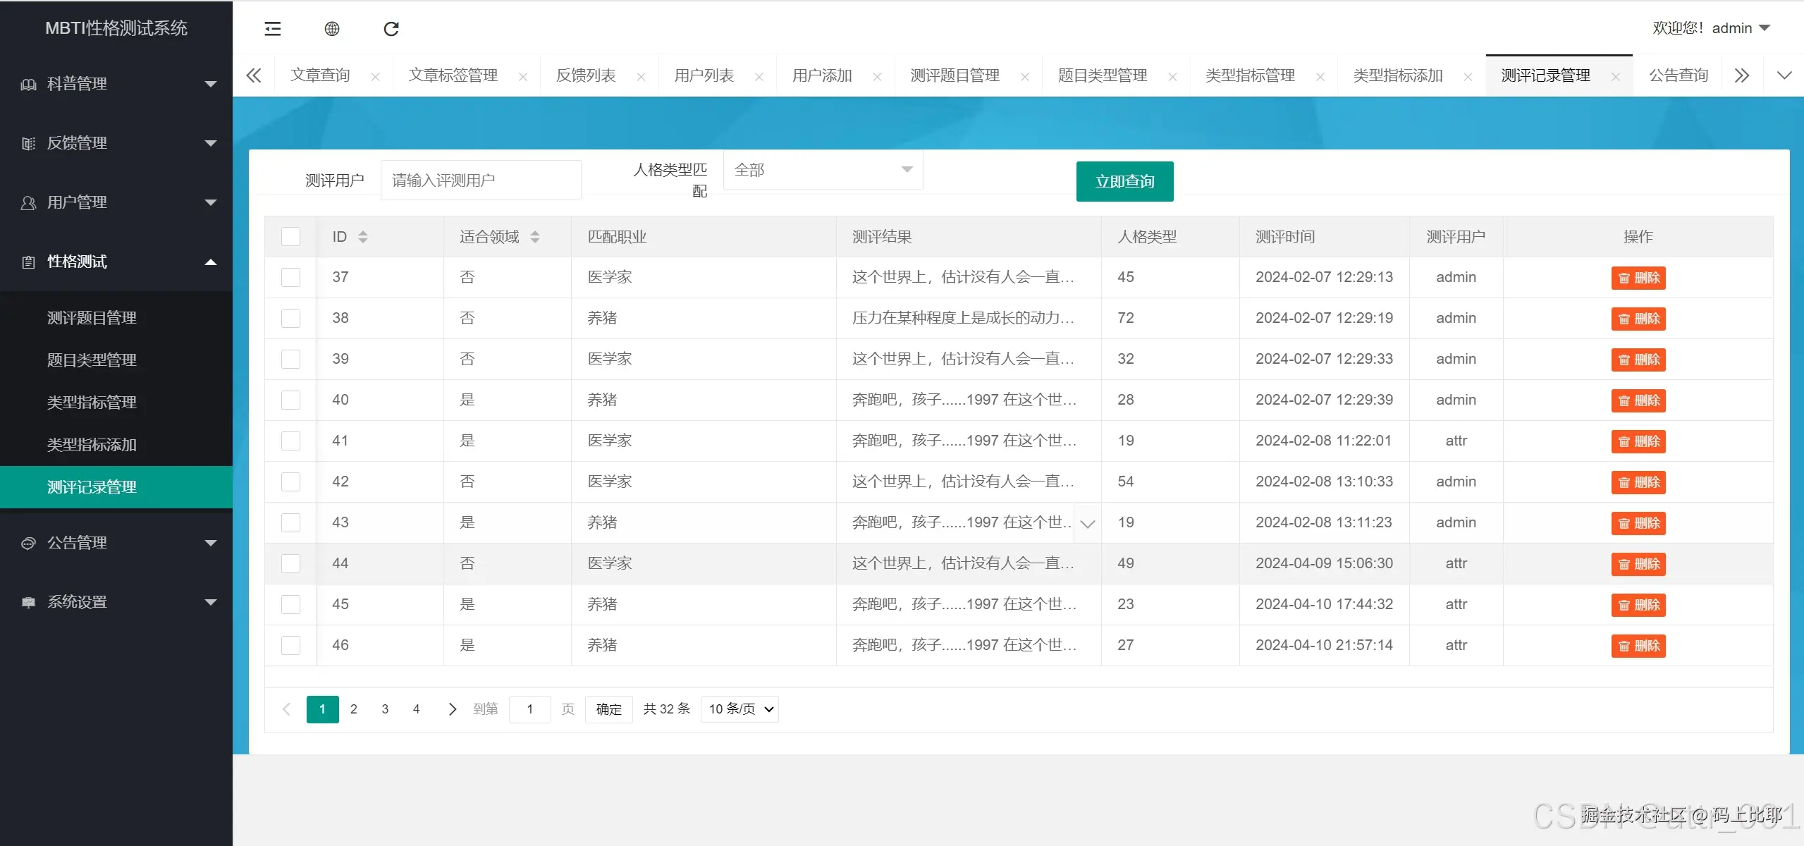This screenshot has height=846, width=1804.
Task: Close the 文章查询 tab
Action: (376, 77)
